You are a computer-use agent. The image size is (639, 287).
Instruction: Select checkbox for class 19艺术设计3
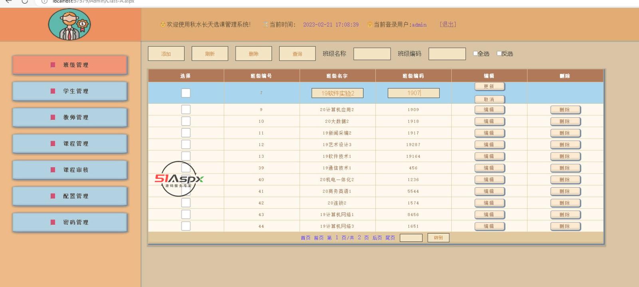click(186, 144)
